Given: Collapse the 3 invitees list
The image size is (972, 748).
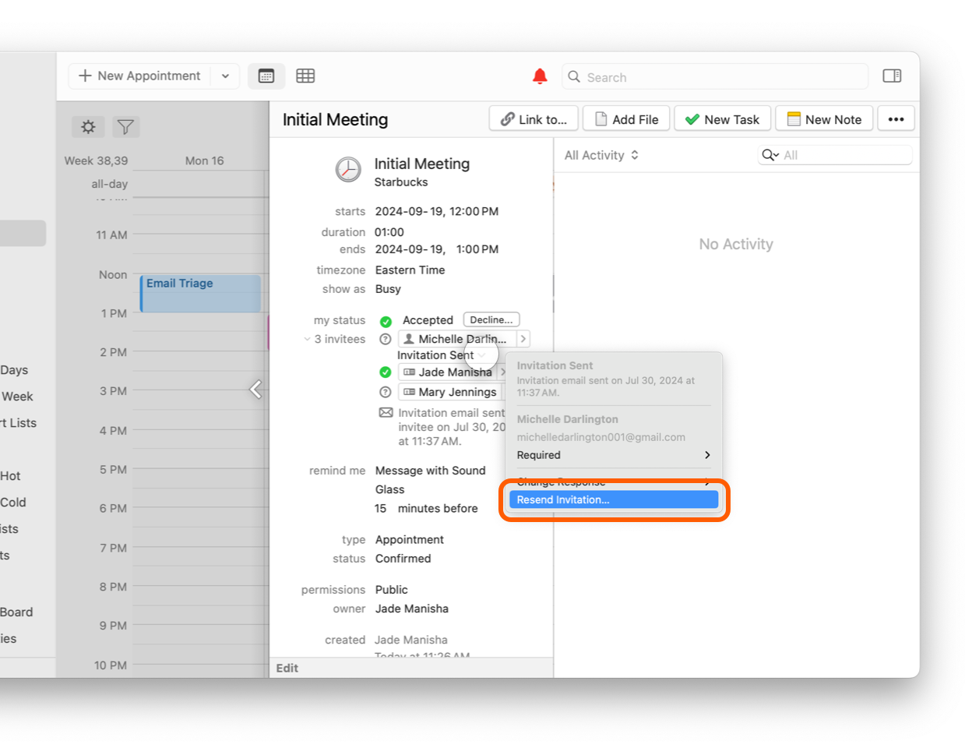Looking at the screenshot, I should pos(307,340).
